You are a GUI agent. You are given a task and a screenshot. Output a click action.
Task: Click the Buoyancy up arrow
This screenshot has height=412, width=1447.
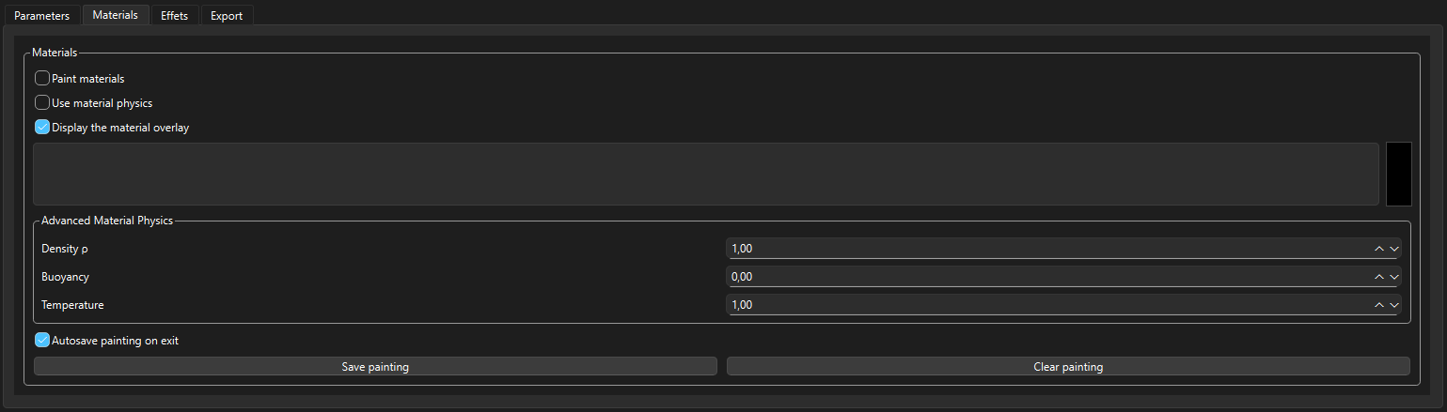1379,277
